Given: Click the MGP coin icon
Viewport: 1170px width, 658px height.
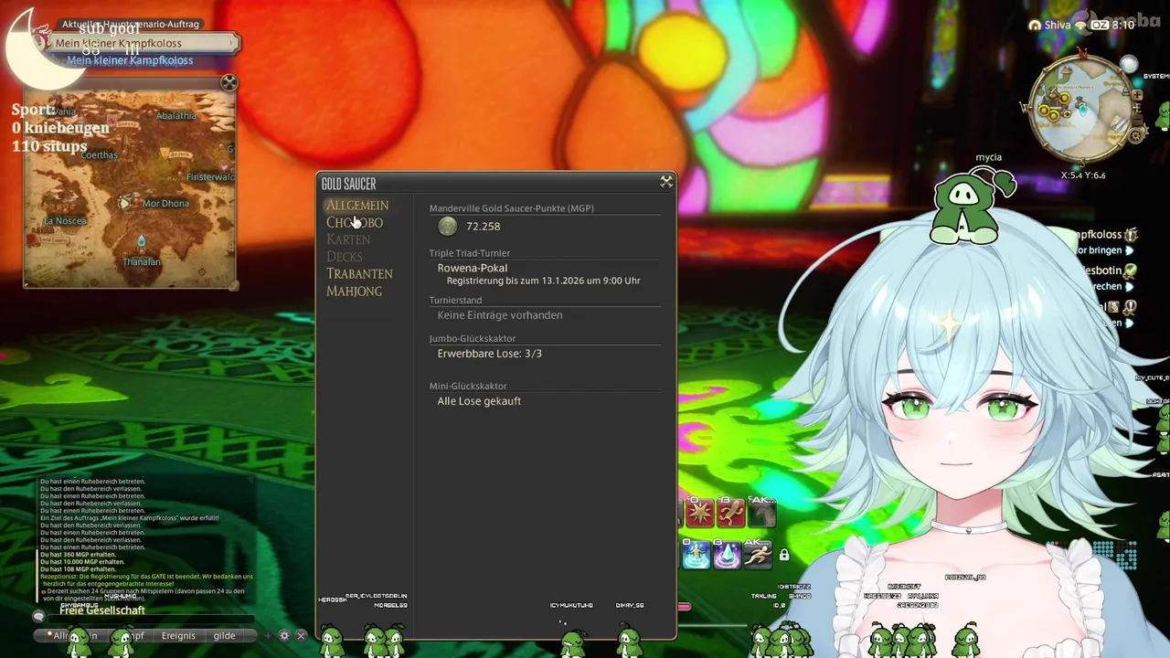Looking at the screenshot, I should (x=447, y=226).
